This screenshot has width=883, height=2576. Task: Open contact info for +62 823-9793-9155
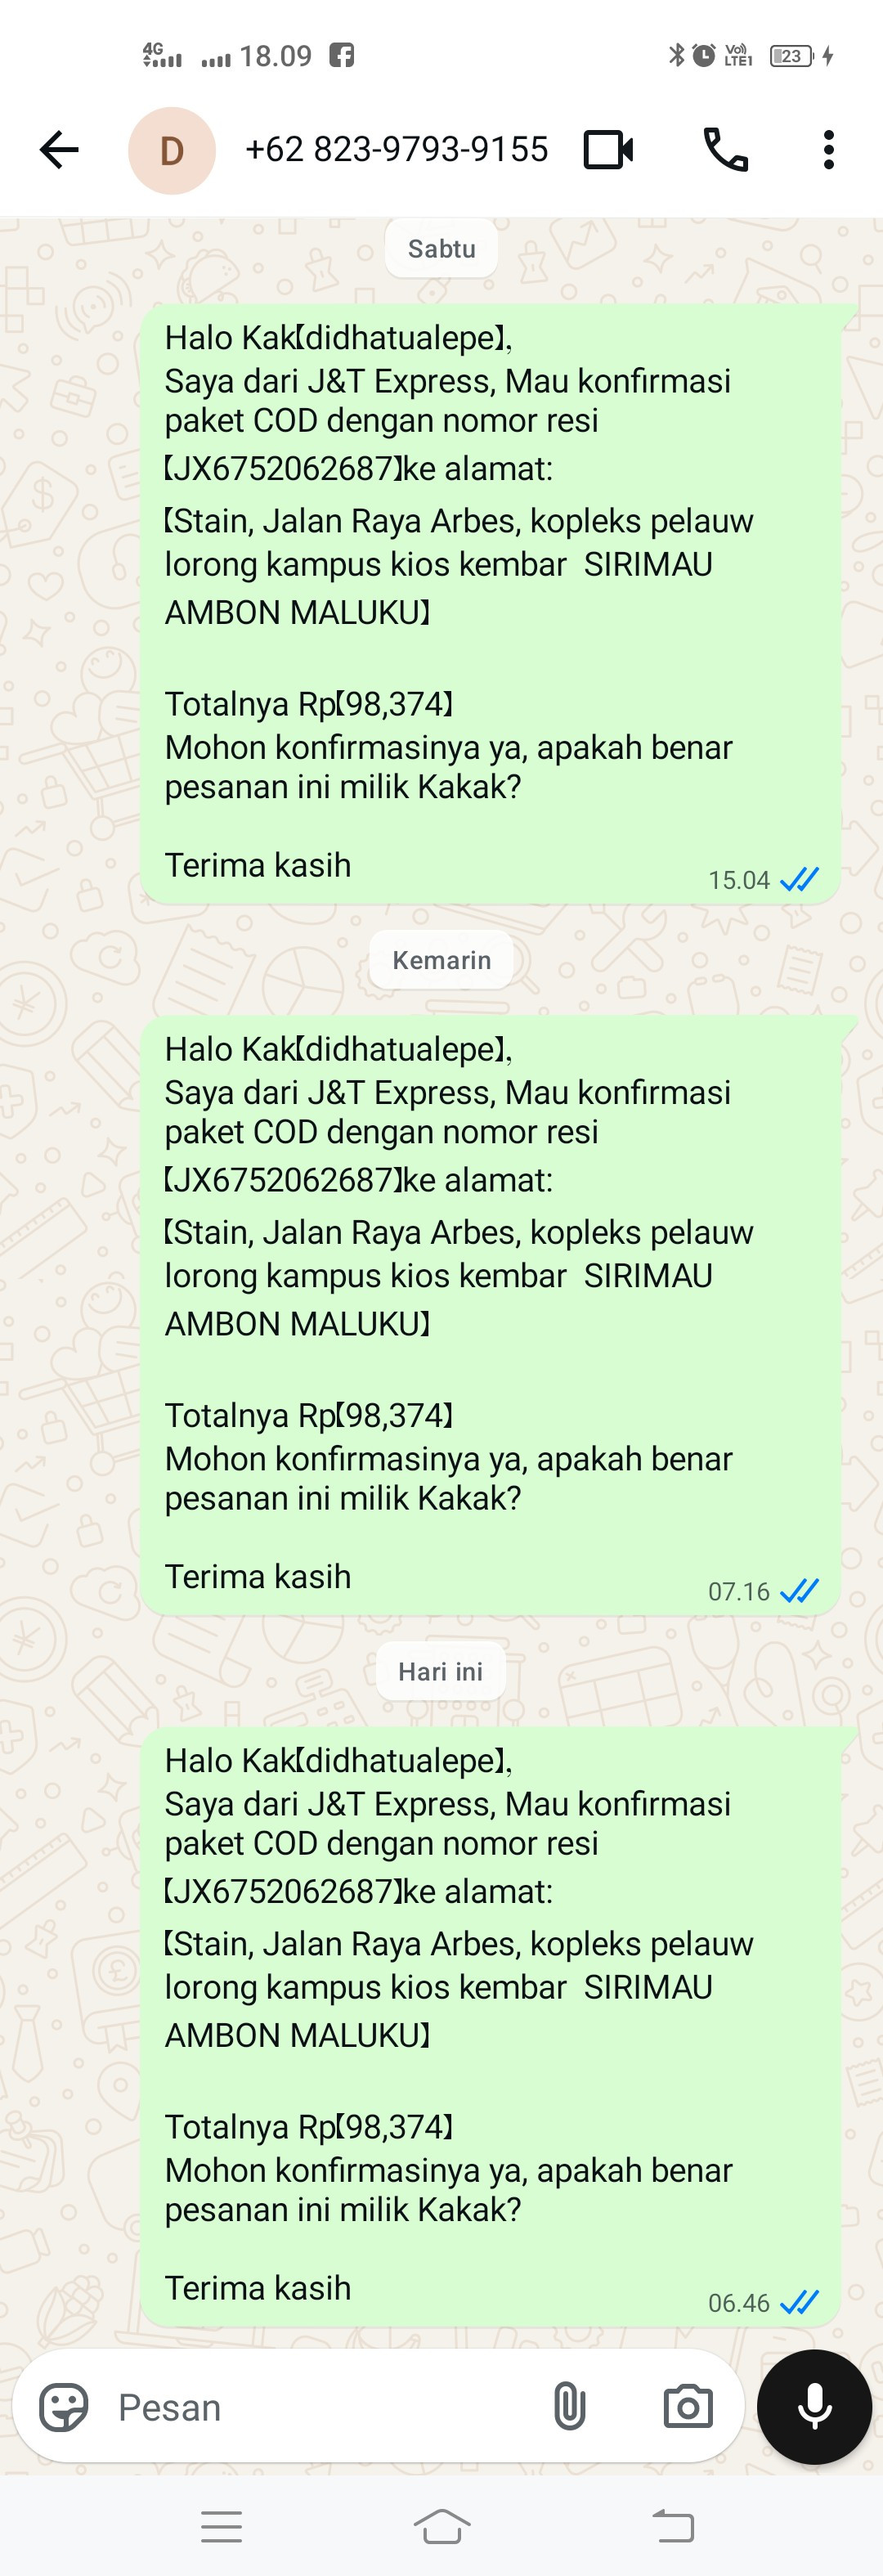(x=396, y=149)
